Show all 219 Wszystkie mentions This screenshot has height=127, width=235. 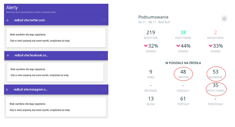(x=151, y=33)
